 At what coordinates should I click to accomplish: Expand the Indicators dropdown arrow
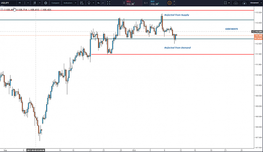pyautogui.click(x=75, y=3)
